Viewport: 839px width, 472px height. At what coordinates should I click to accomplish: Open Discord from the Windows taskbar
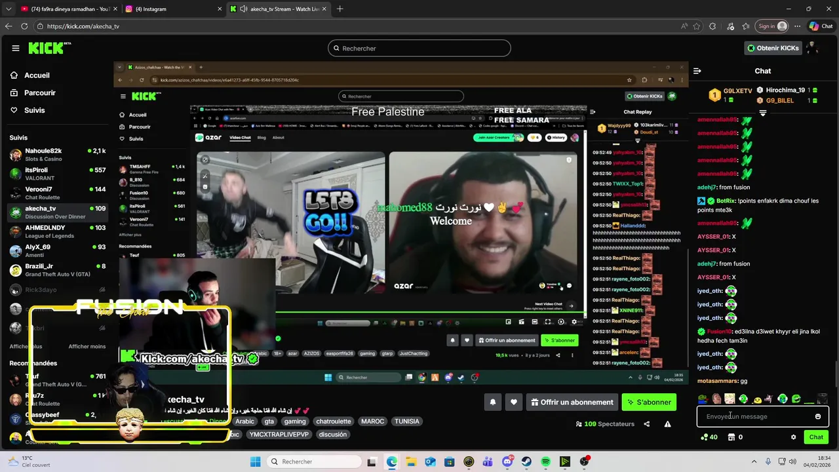[507, 462]
